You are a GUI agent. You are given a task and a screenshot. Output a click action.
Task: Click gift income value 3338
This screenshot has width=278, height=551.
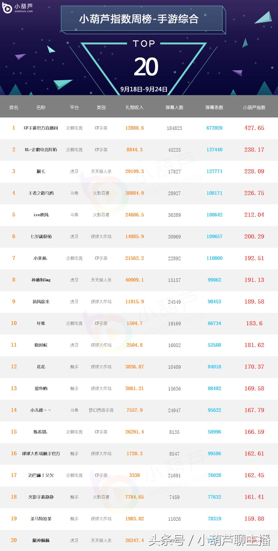[x=134, y=475]
